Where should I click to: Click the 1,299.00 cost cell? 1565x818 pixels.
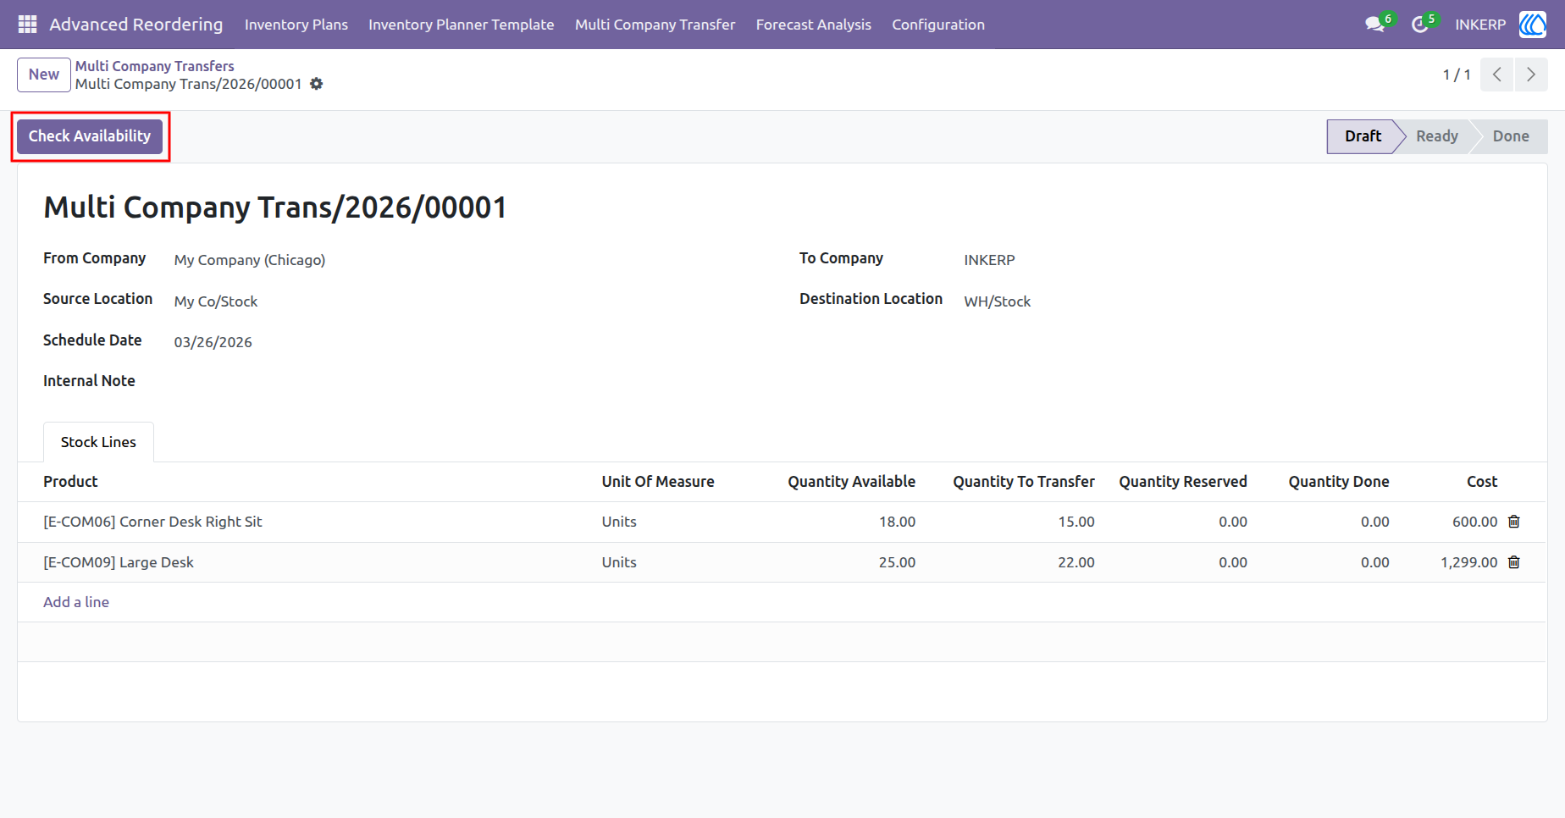pyautogui.click(x=1468, y=562)
